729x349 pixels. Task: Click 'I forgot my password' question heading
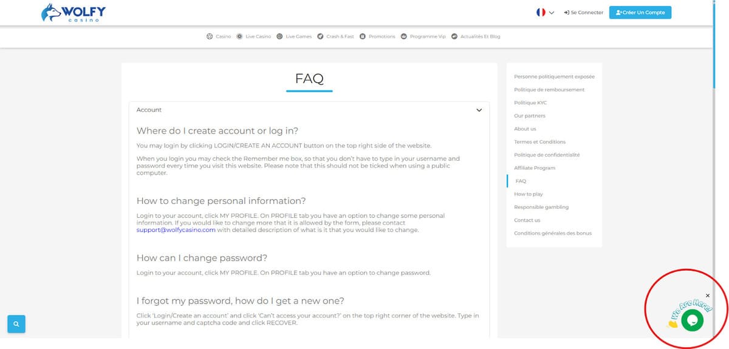[241, 300]
